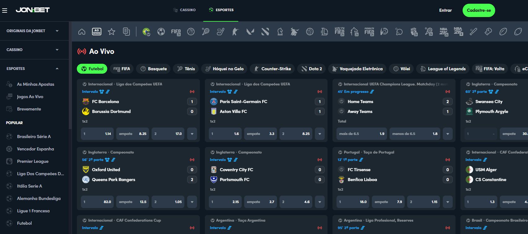The width and height of the screenshot is (528, 234).
Task: Click the statistics bars icon on FC Barcelona card
Action: (x=108, y=92)
